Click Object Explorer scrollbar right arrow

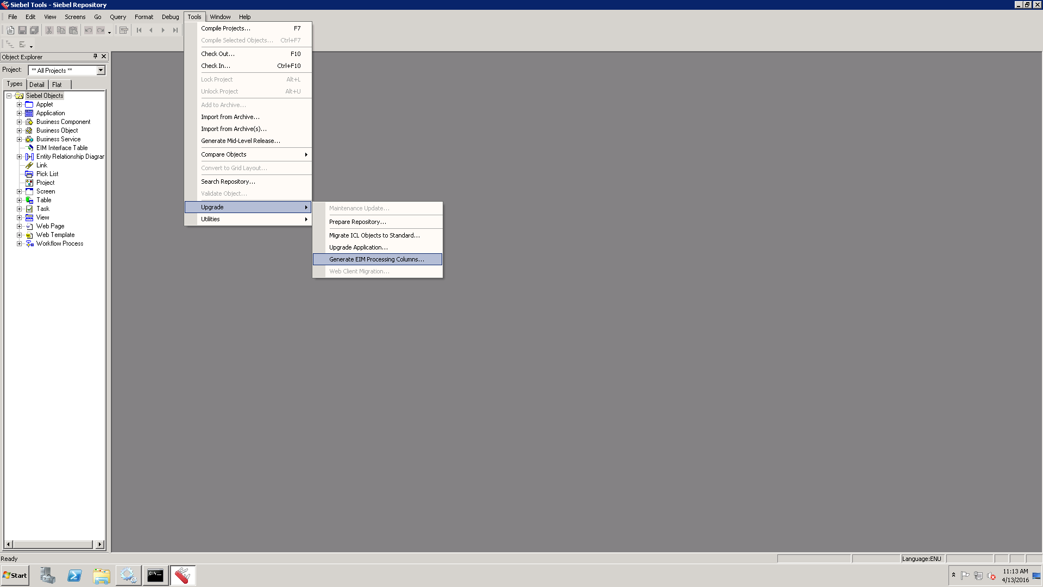100,544
